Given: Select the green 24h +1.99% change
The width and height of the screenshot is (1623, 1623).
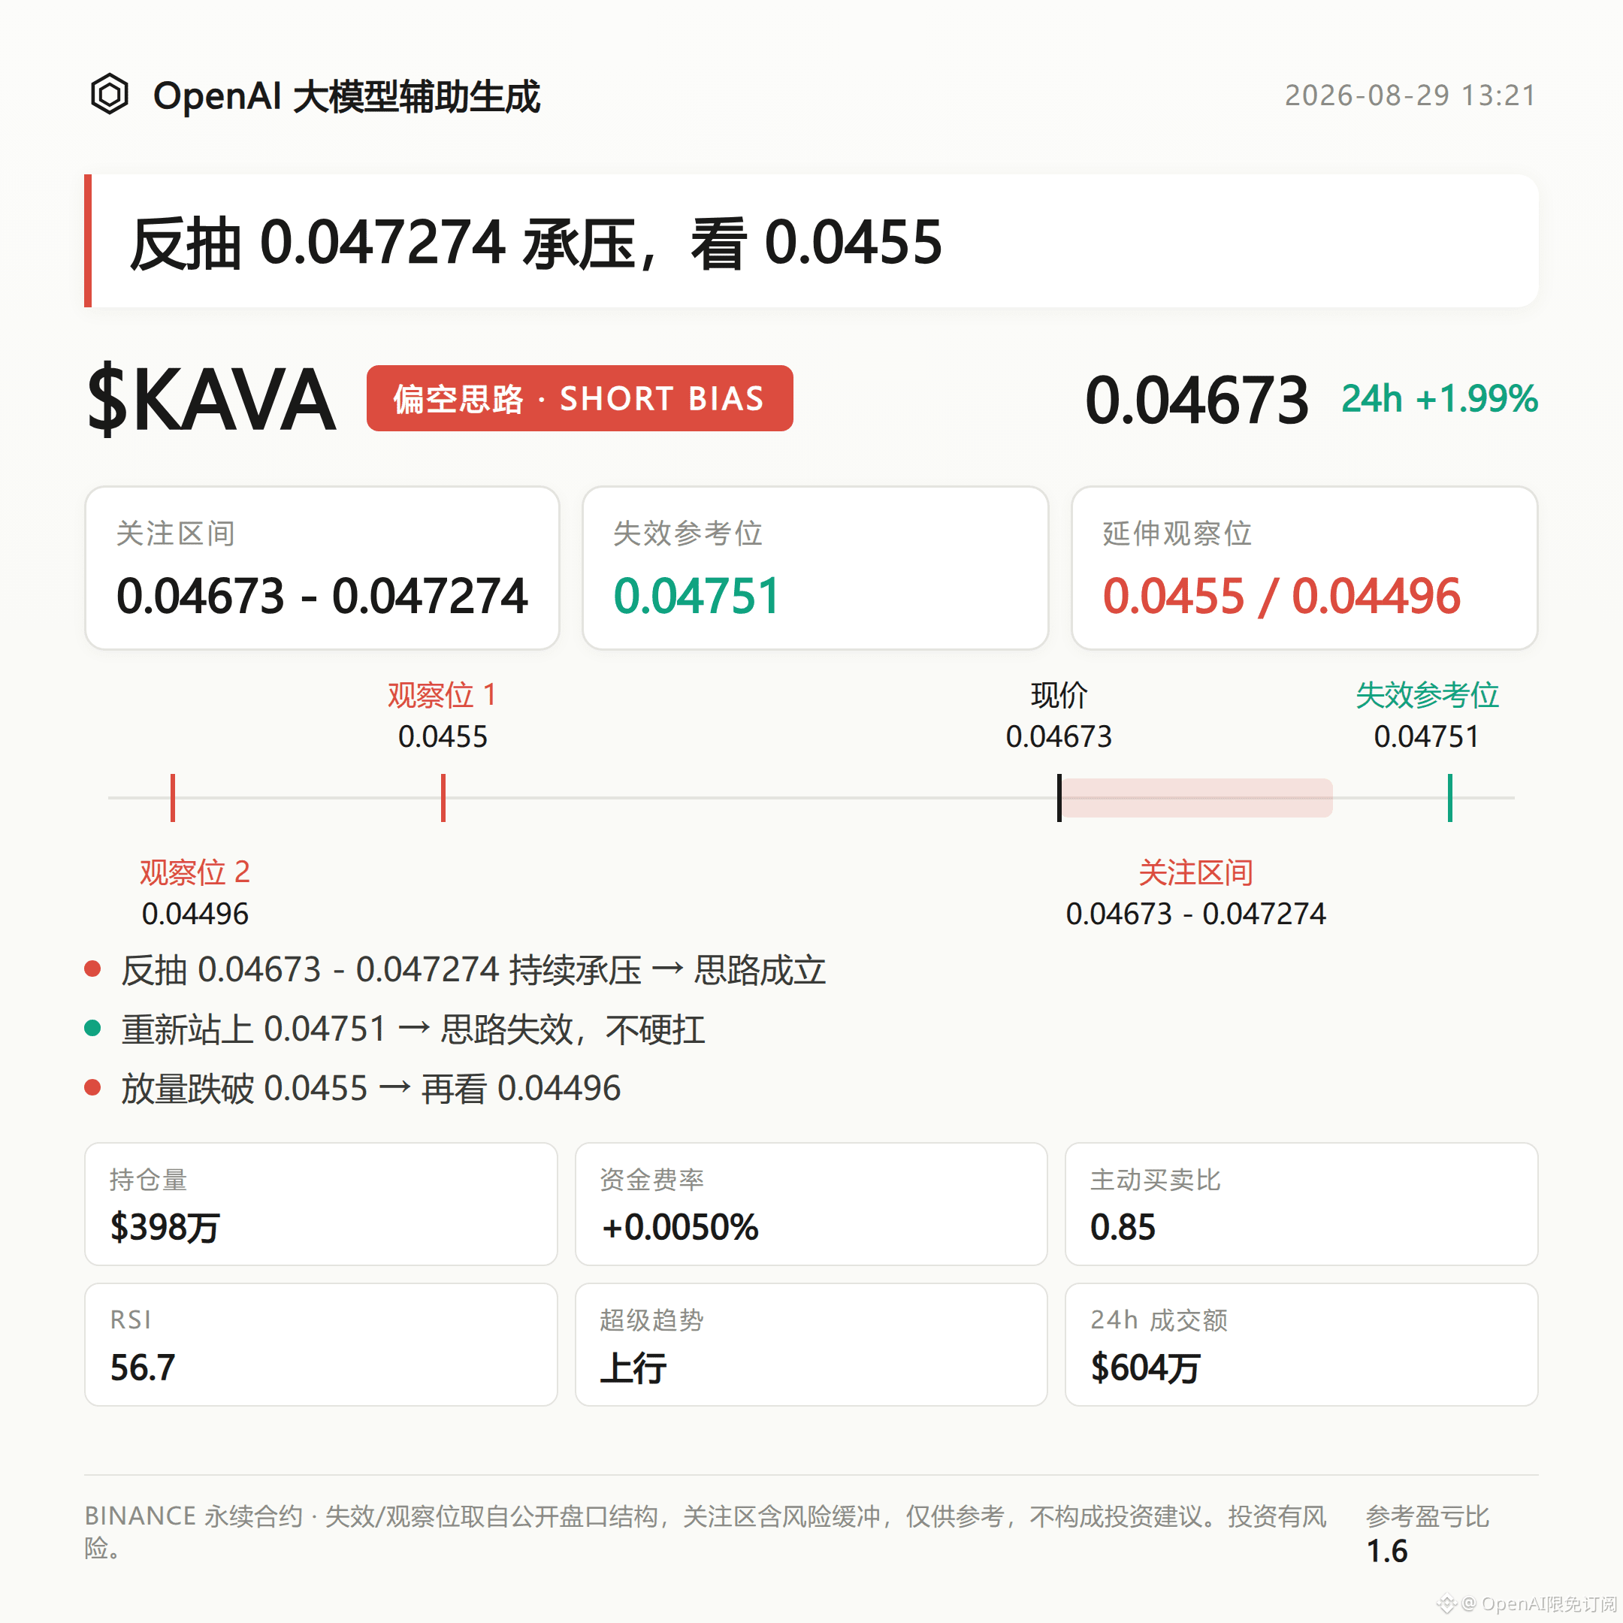Looking at the screenshot, I should click(x=1439, y=398).
